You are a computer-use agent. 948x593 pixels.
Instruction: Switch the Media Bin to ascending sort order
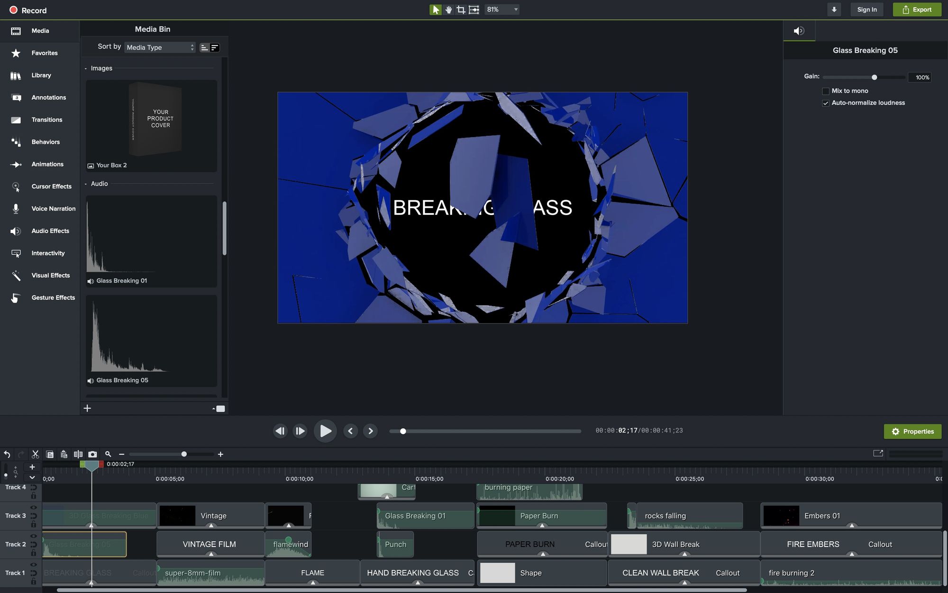(x=204, y=47)
